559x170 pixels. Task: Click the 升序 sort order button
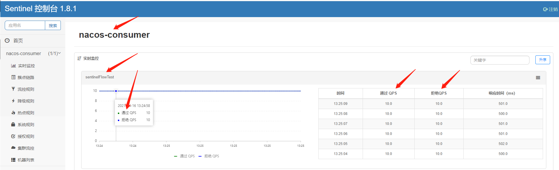point(543,60)
